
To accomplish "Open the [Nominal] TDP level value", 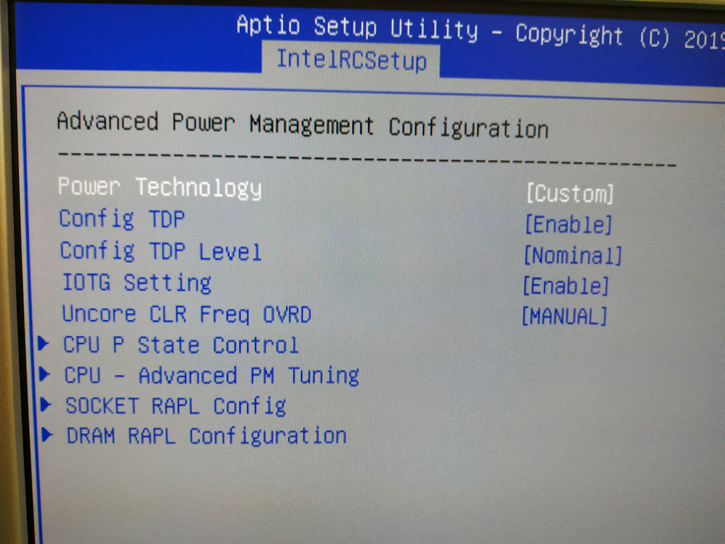I will pos(573,255).
